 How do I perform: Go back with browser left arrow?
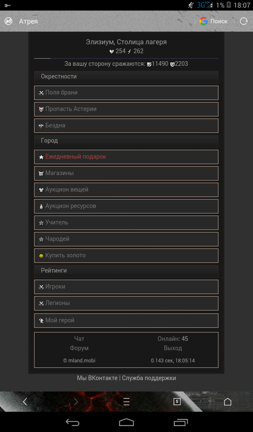click(25, 402)
